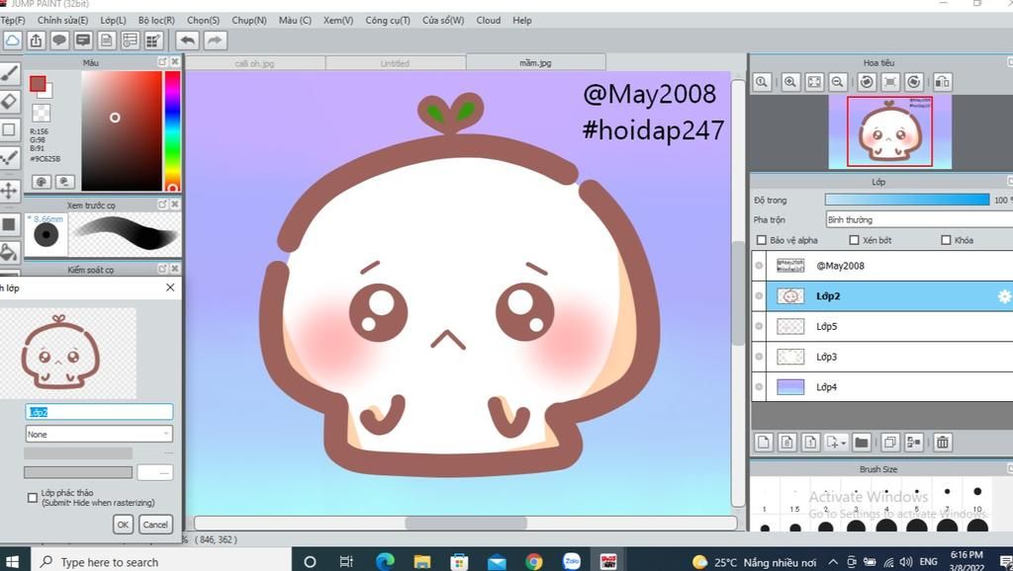Screen dimensions: 1013x571
Task: Click the navigator Zoom In magnifier
Action: [789, 82]
